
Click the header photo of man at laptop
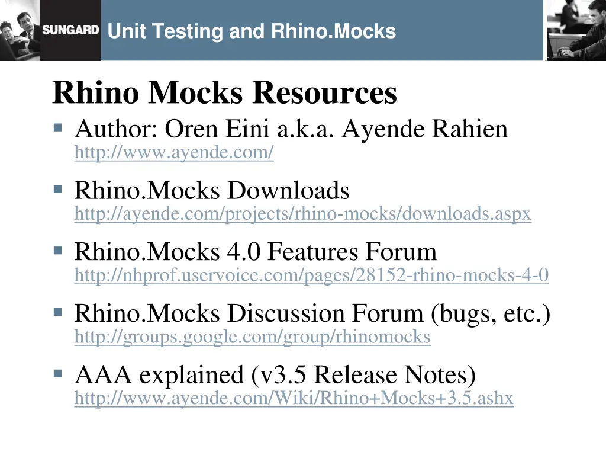click(x=576, y=30)
